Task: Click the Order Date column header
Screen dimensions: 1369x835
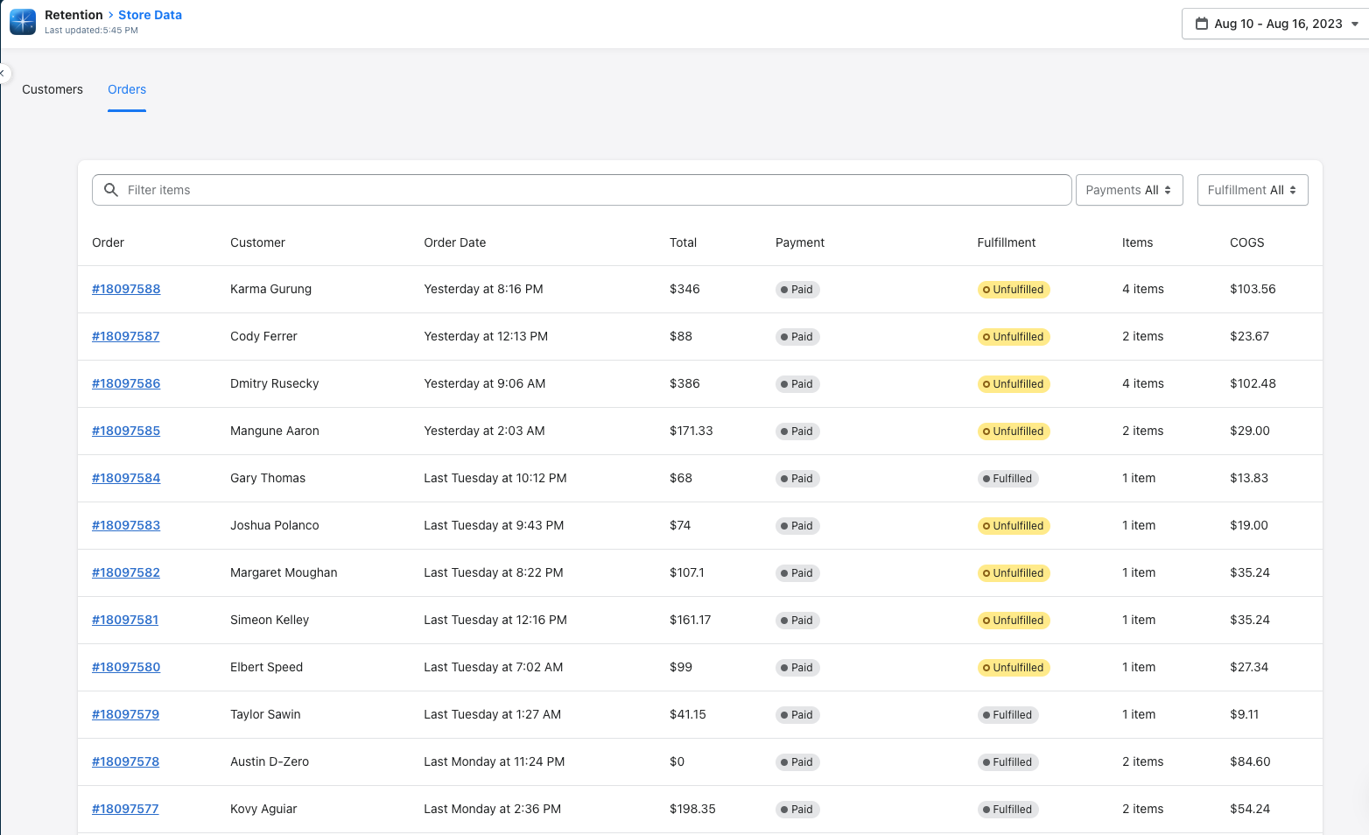Action: (455, 242)
